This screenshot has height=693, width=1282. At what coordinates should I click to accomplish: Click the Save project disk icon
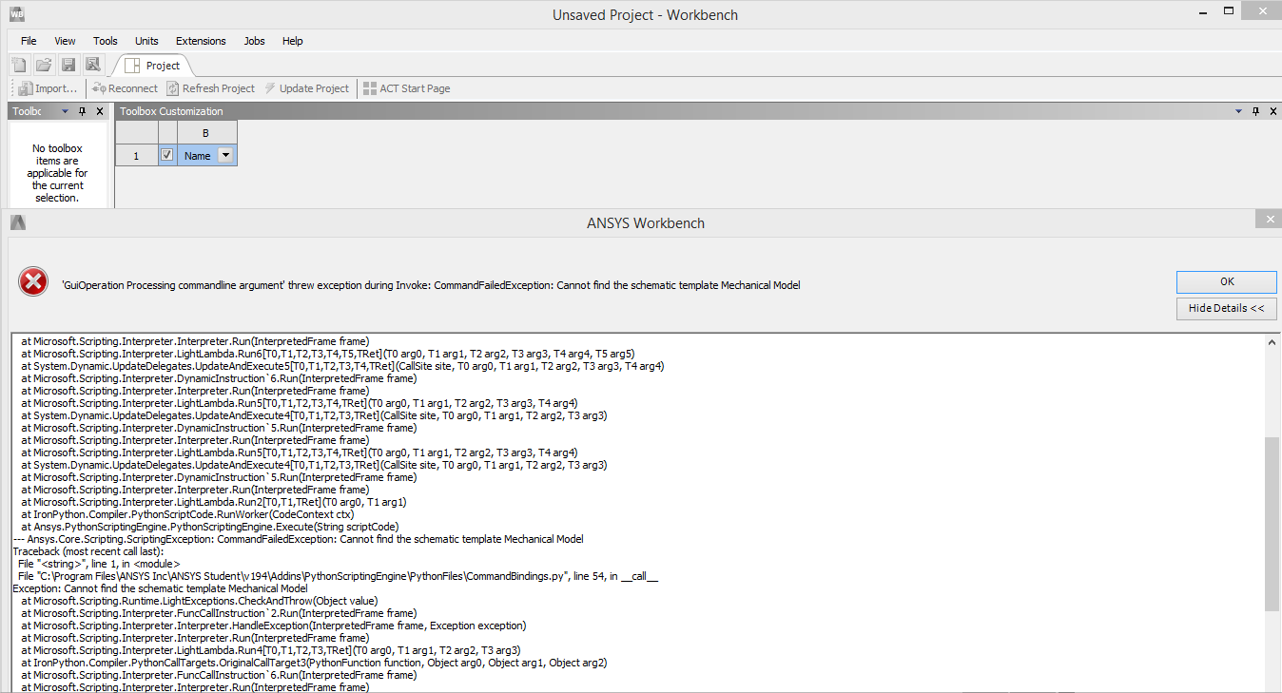point(68,65)
